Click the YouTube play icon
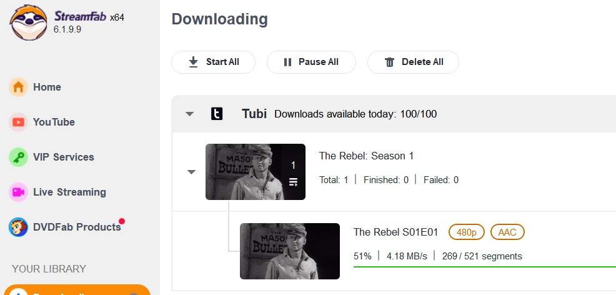 (18, 122)
